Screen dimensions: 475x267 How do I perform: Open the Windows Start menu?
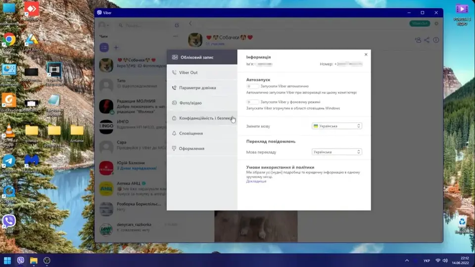click(7, 261)
